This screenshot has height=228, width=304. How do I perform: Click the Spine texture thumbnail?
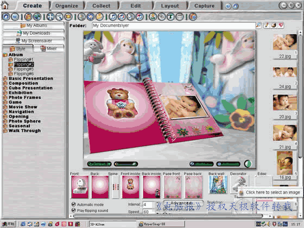[x=116, y=187]
